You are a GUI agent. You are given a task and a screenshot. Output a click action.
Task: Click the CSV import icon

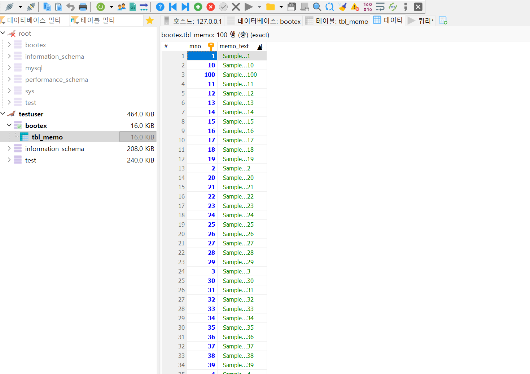pos(133,6)
